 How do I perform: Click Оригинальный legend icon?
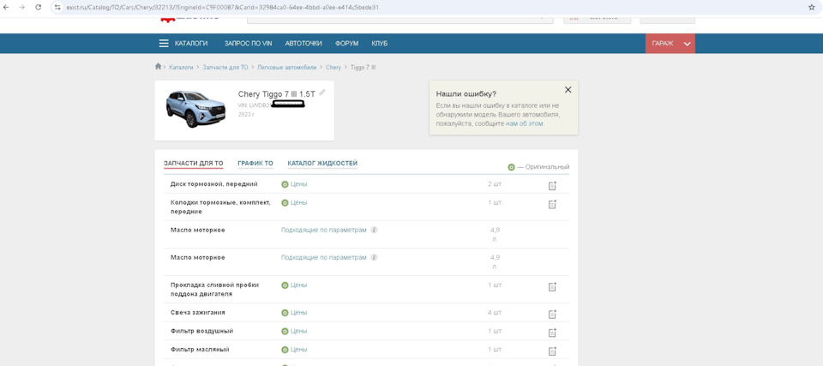(x=511, y=167)
